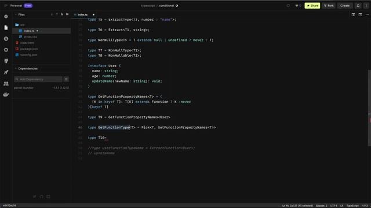
Task: Click the privacy icon beside conditional title
Action: (177, 6)
